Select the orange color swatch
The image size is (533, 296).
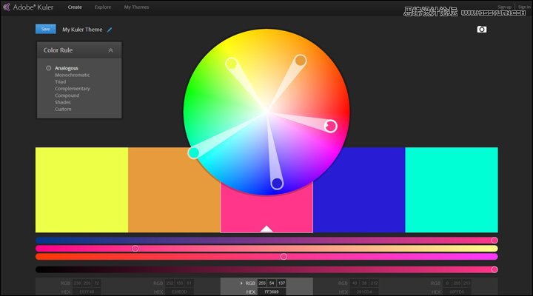point(174,190)
